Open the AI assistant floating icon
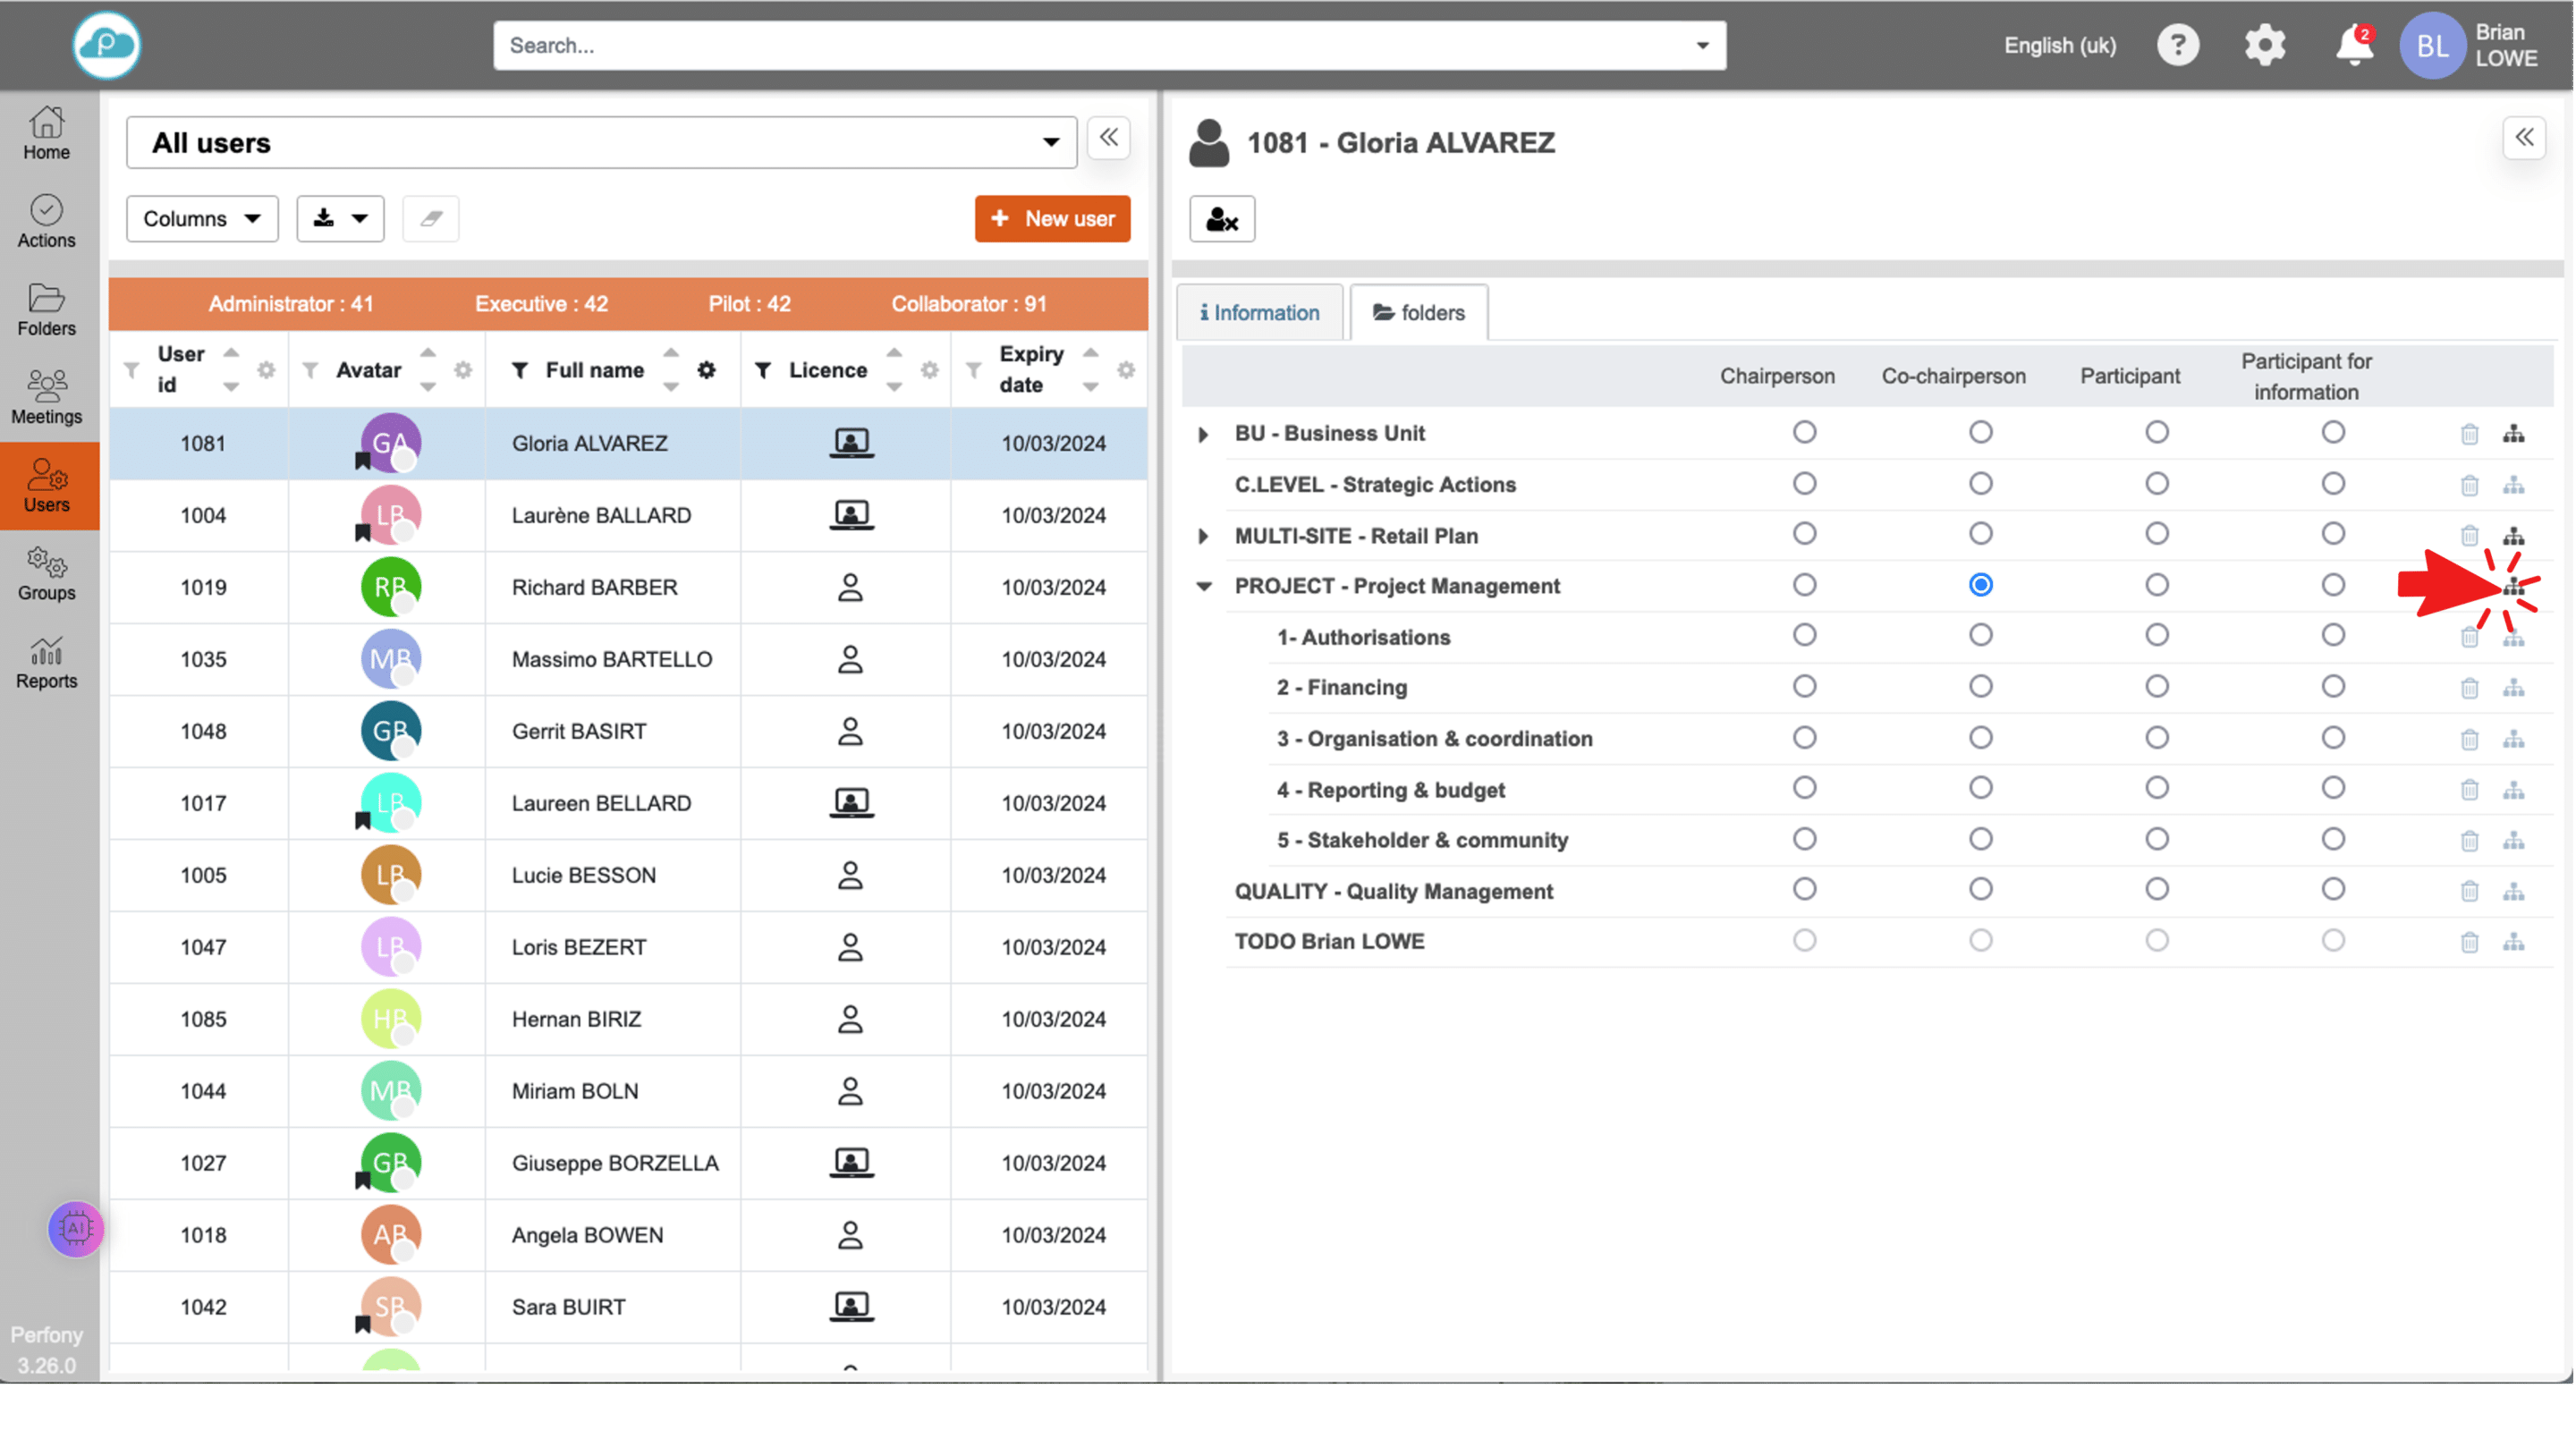Image resolution: width=2576 pixels, height=1448 pixels. (76, 1228)
